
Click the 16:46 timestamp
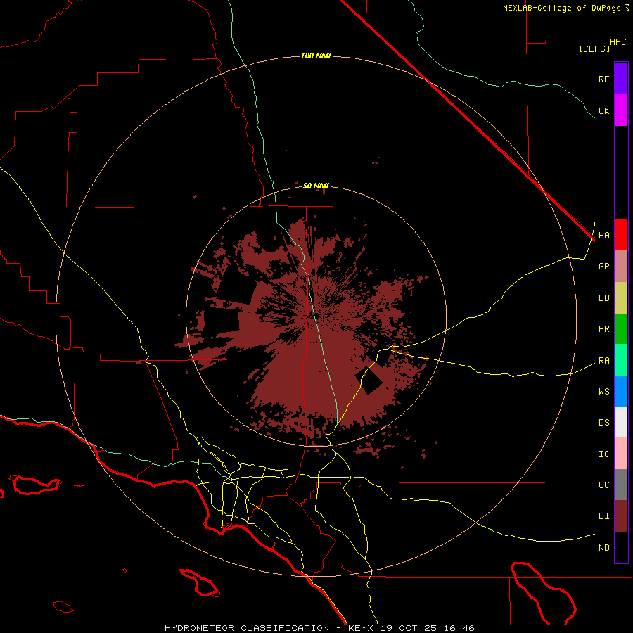pyautogui.click(x=460, y=628)
